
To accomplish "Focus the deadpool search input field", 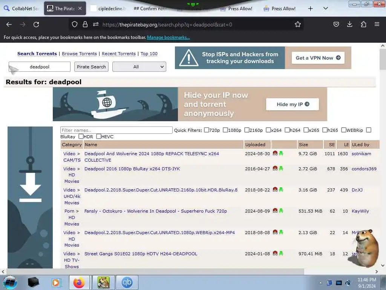I will pos(40,66).
